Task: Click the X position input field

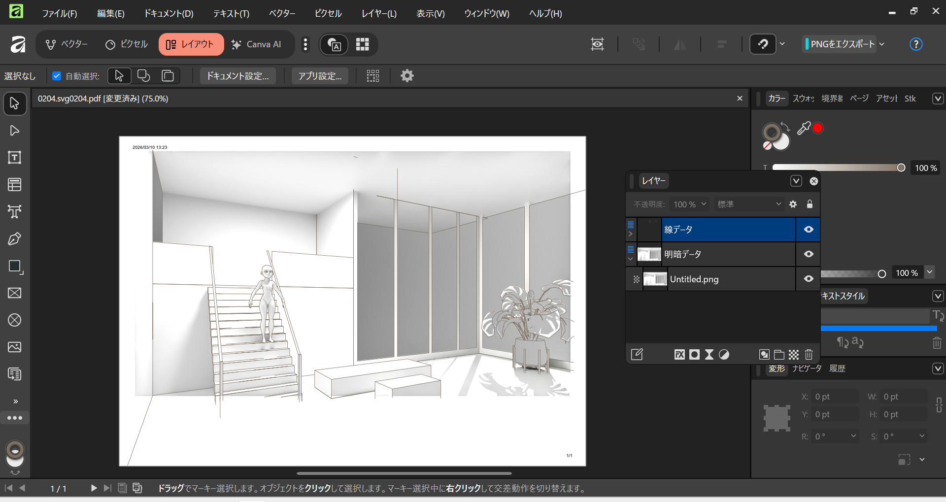Action: 835,397
